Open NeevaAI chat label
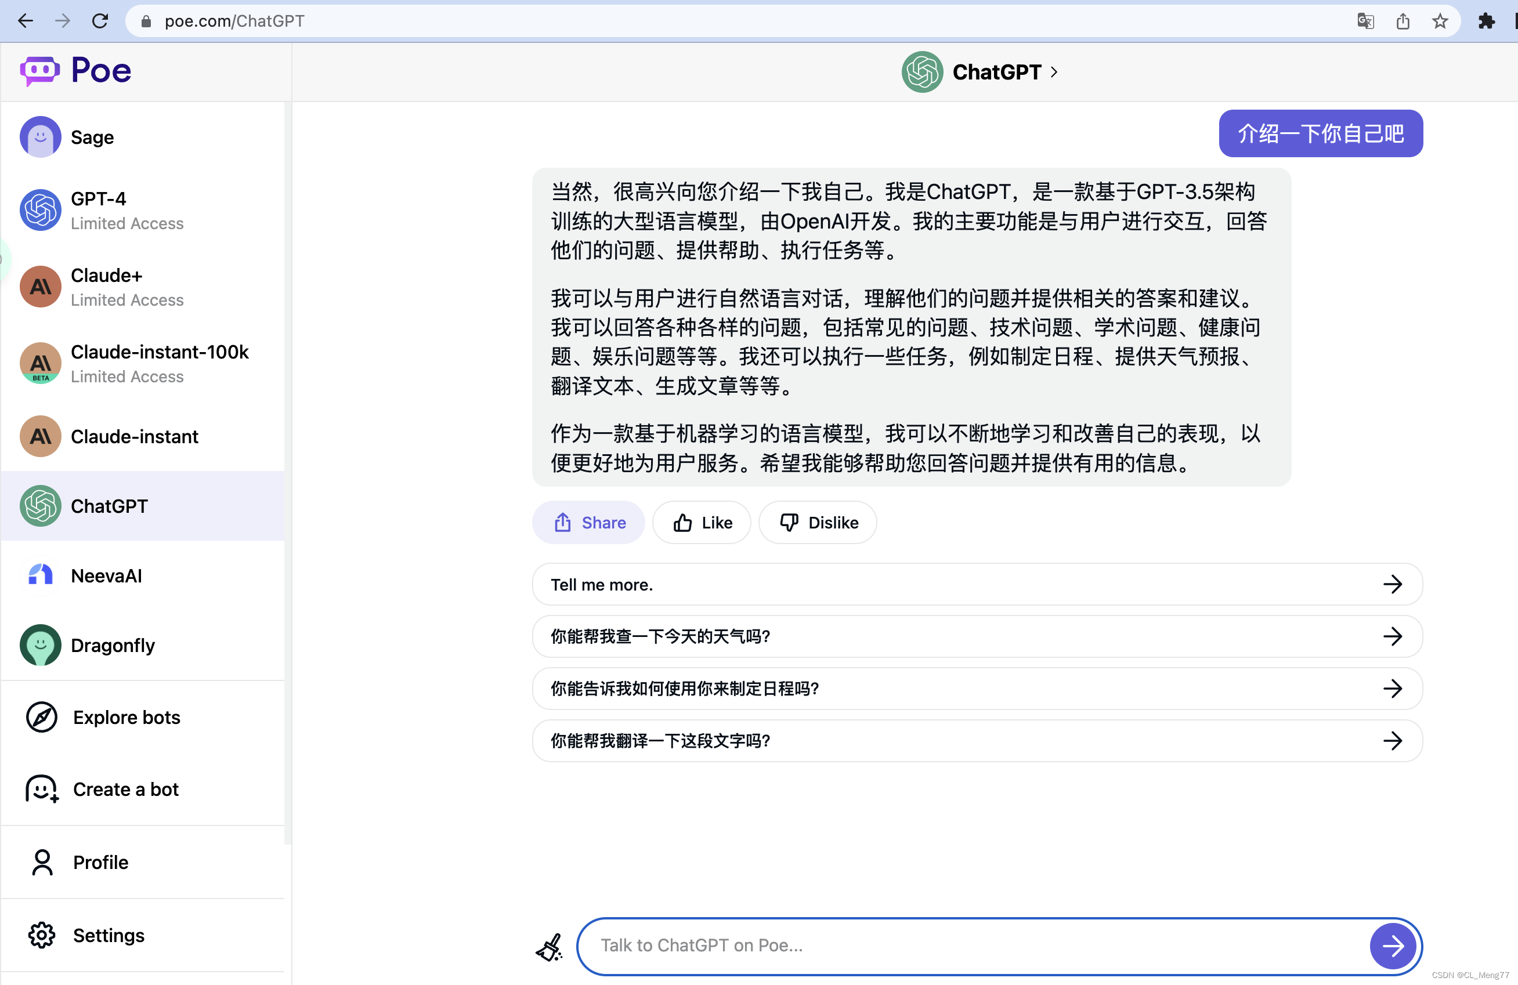 (107, 575)
